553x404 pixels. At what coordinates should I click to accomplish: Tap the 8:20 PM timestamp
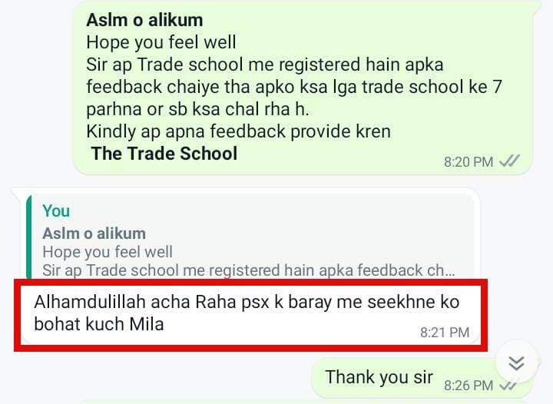point(469,162)
